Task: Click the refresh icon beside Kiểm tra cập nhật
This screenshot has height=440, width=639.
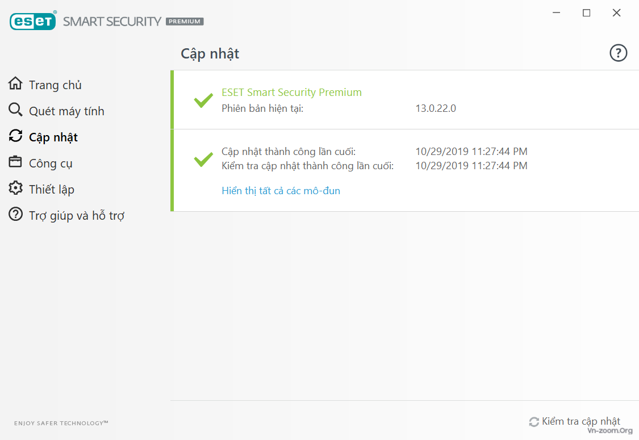Action: 534,422
